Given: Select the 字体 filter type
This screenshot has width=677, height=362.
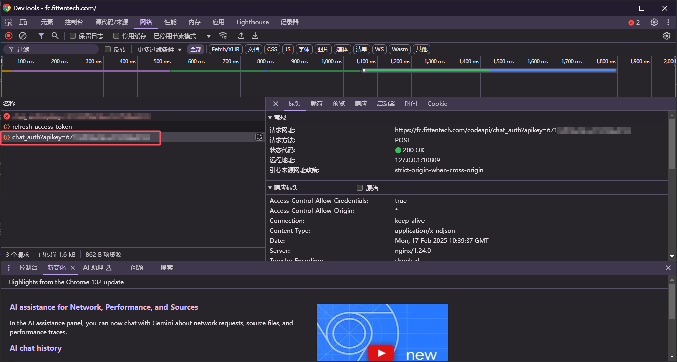Looking at the screenshot, I should coord(304,49).
